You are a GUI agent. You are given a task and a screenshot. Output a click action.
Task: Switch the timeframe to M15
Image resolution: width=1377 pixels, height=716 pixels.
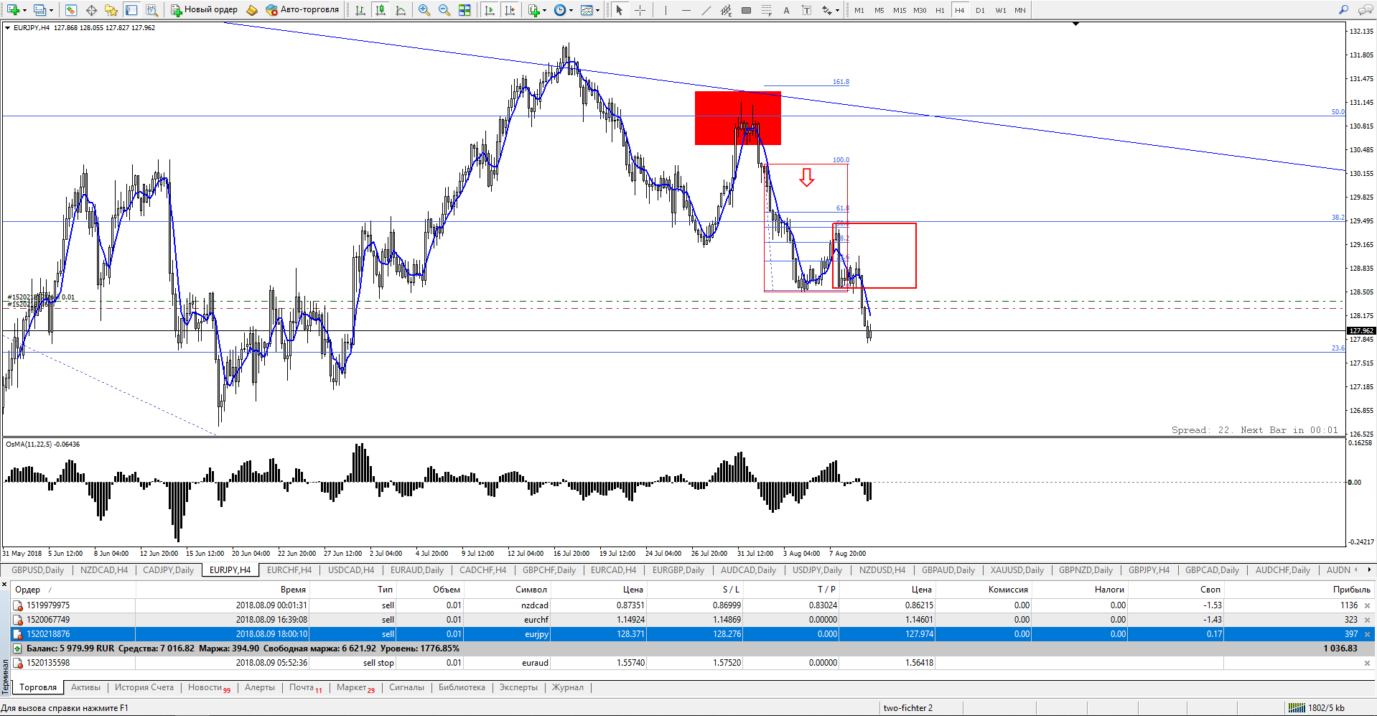[x=900, y=10]
